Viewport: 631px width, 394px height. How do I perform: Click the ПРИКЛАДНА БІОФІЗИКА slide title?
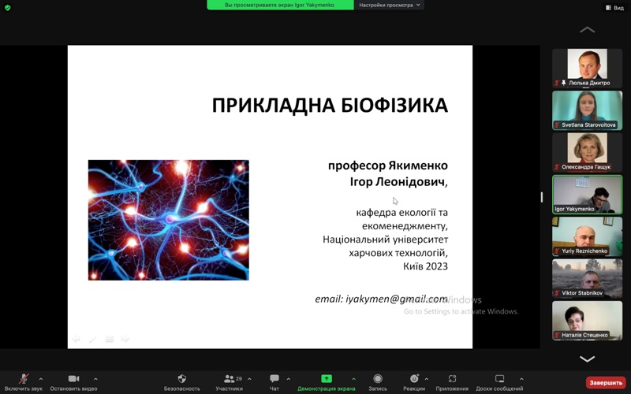point(330,106)
